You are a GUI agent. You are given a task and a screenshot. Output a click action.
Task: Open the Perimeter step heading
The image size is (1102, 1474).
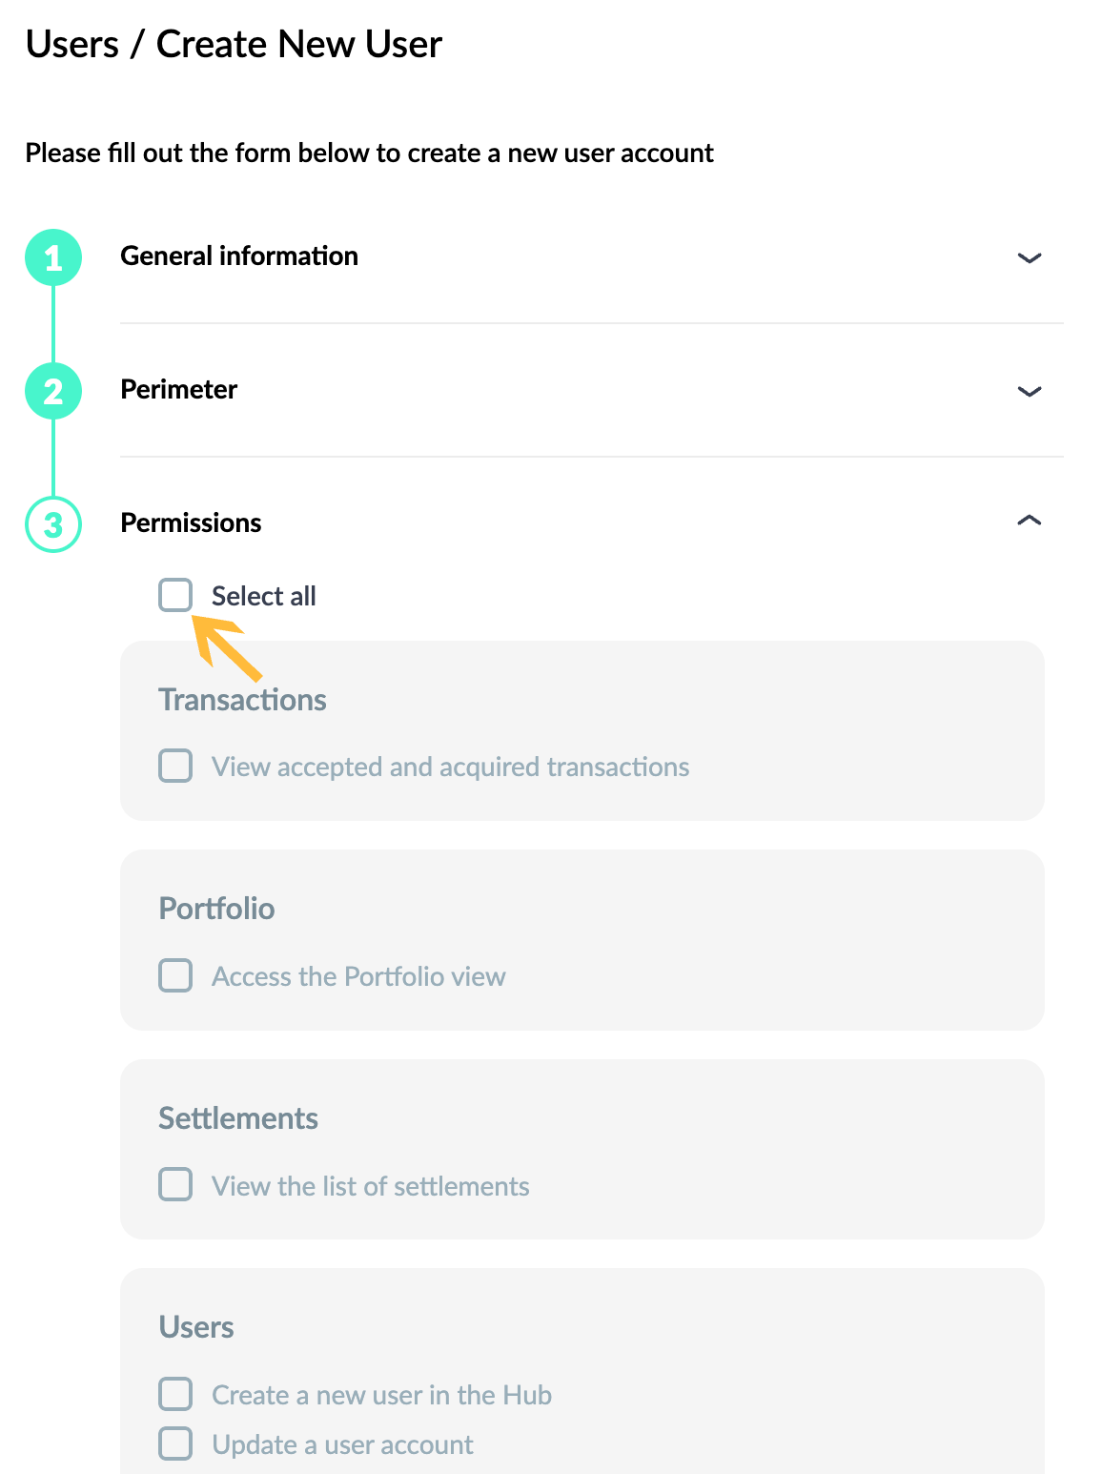(178, 389)
